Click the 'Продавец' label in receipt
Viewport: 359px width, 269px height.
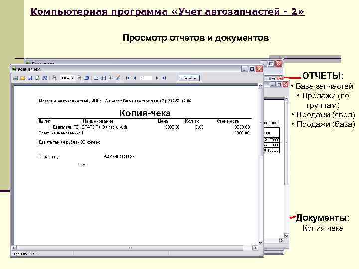(49, 157)
